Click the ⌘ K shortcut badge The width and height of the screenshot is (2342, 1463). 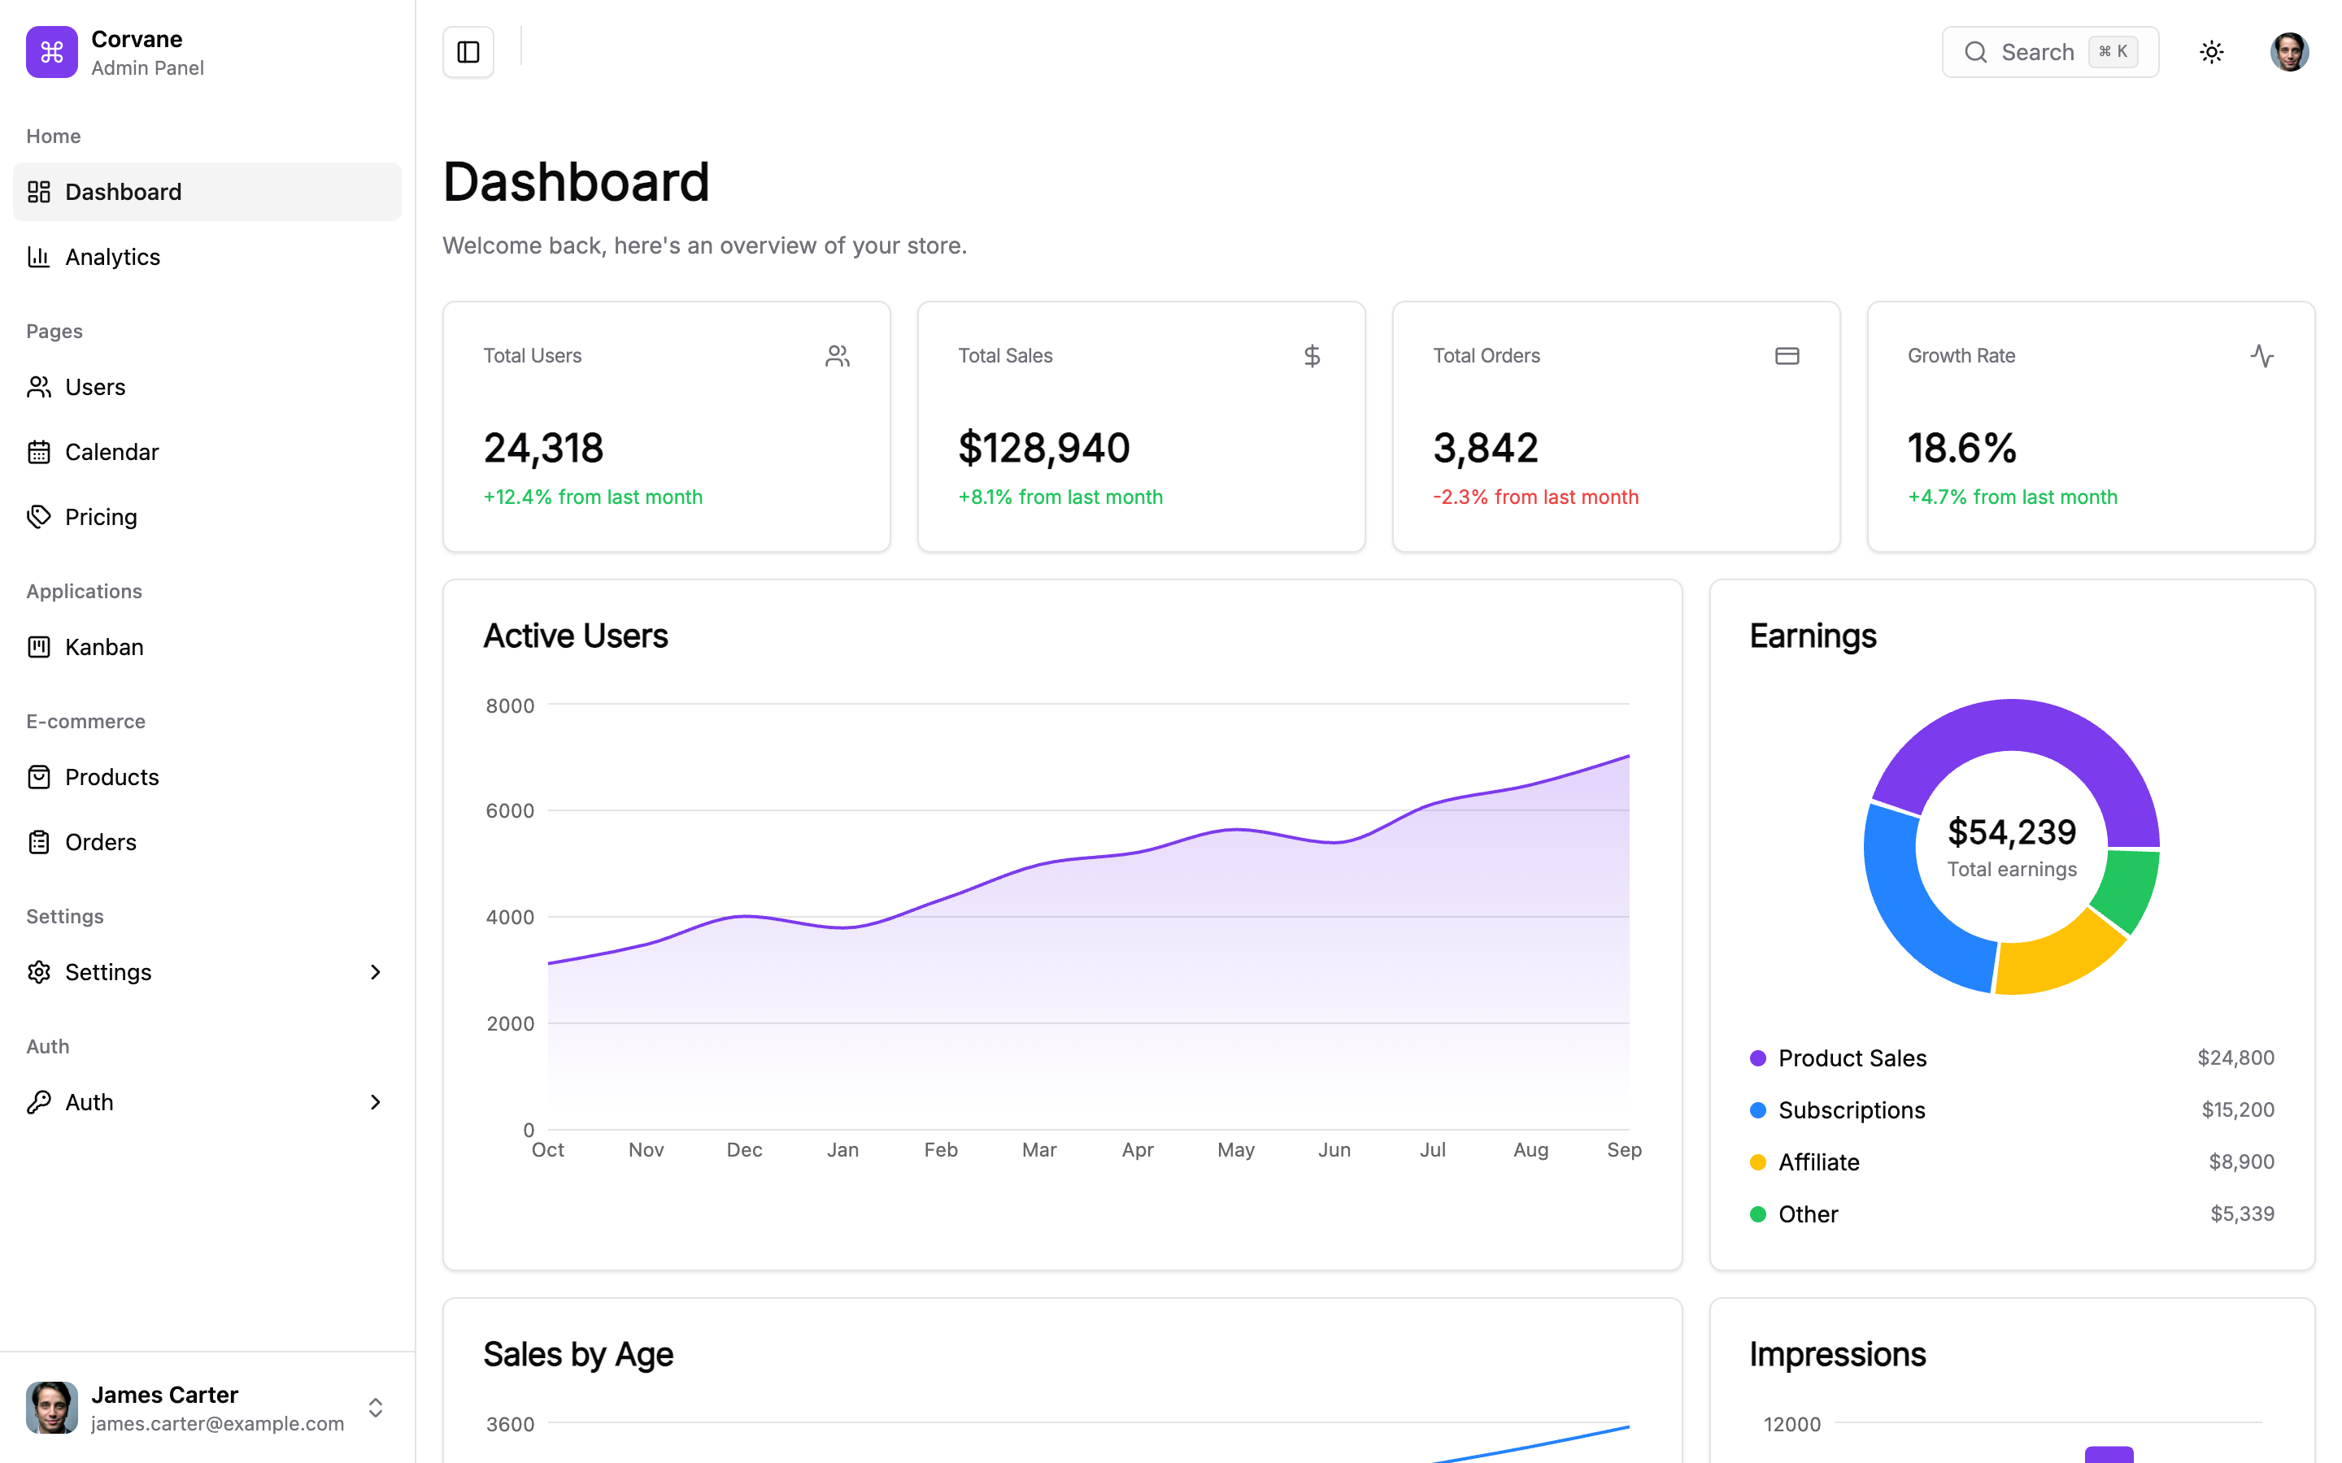(2113, 52)
